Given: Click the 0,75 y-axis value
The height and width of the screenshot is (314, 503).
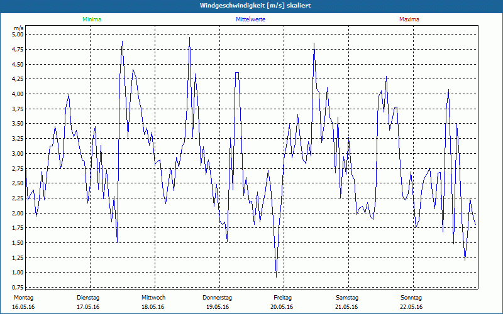Looking at the screenshot, I should (x=18, y=287).
